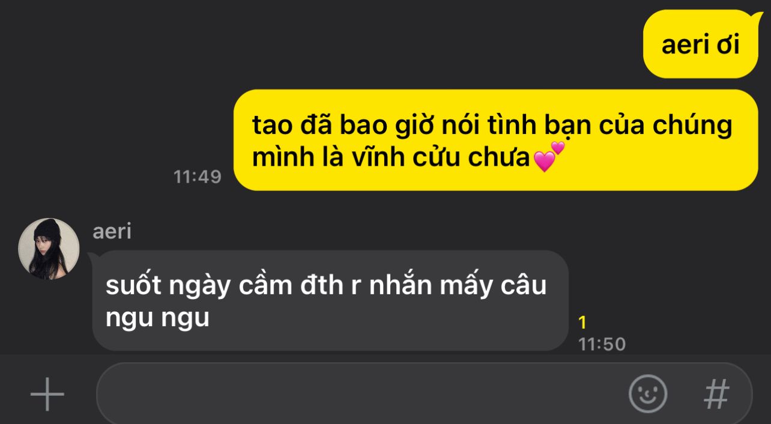This screenshot has width=771, height=424.
Task: Select the yellow "aeri ơi" message bubble
Action: [x=701, y=44]
